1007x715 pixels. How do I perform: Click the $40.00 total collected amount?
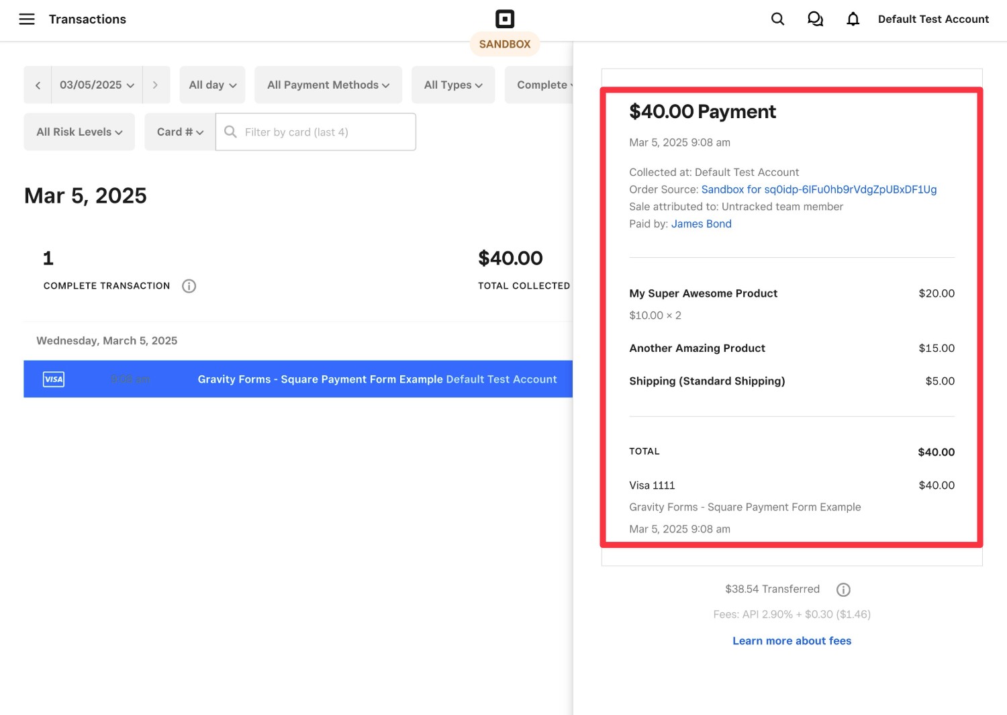coord(510,258)
